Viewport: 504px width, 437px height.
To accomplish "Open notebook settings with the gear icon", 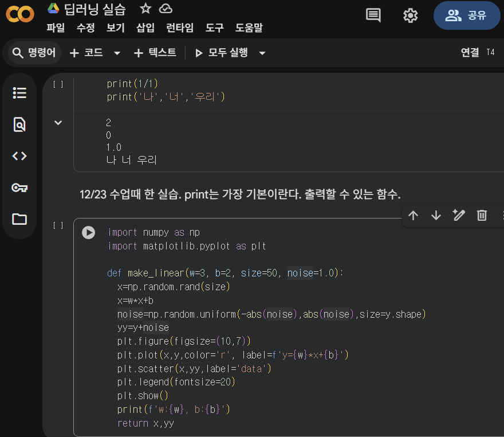I will click(x=410, y=15).
